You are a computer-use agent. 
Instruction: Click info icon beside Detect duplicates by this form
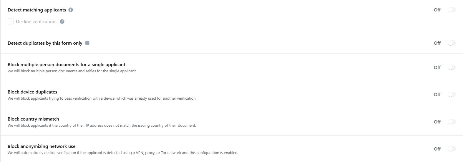pos(87,43)
